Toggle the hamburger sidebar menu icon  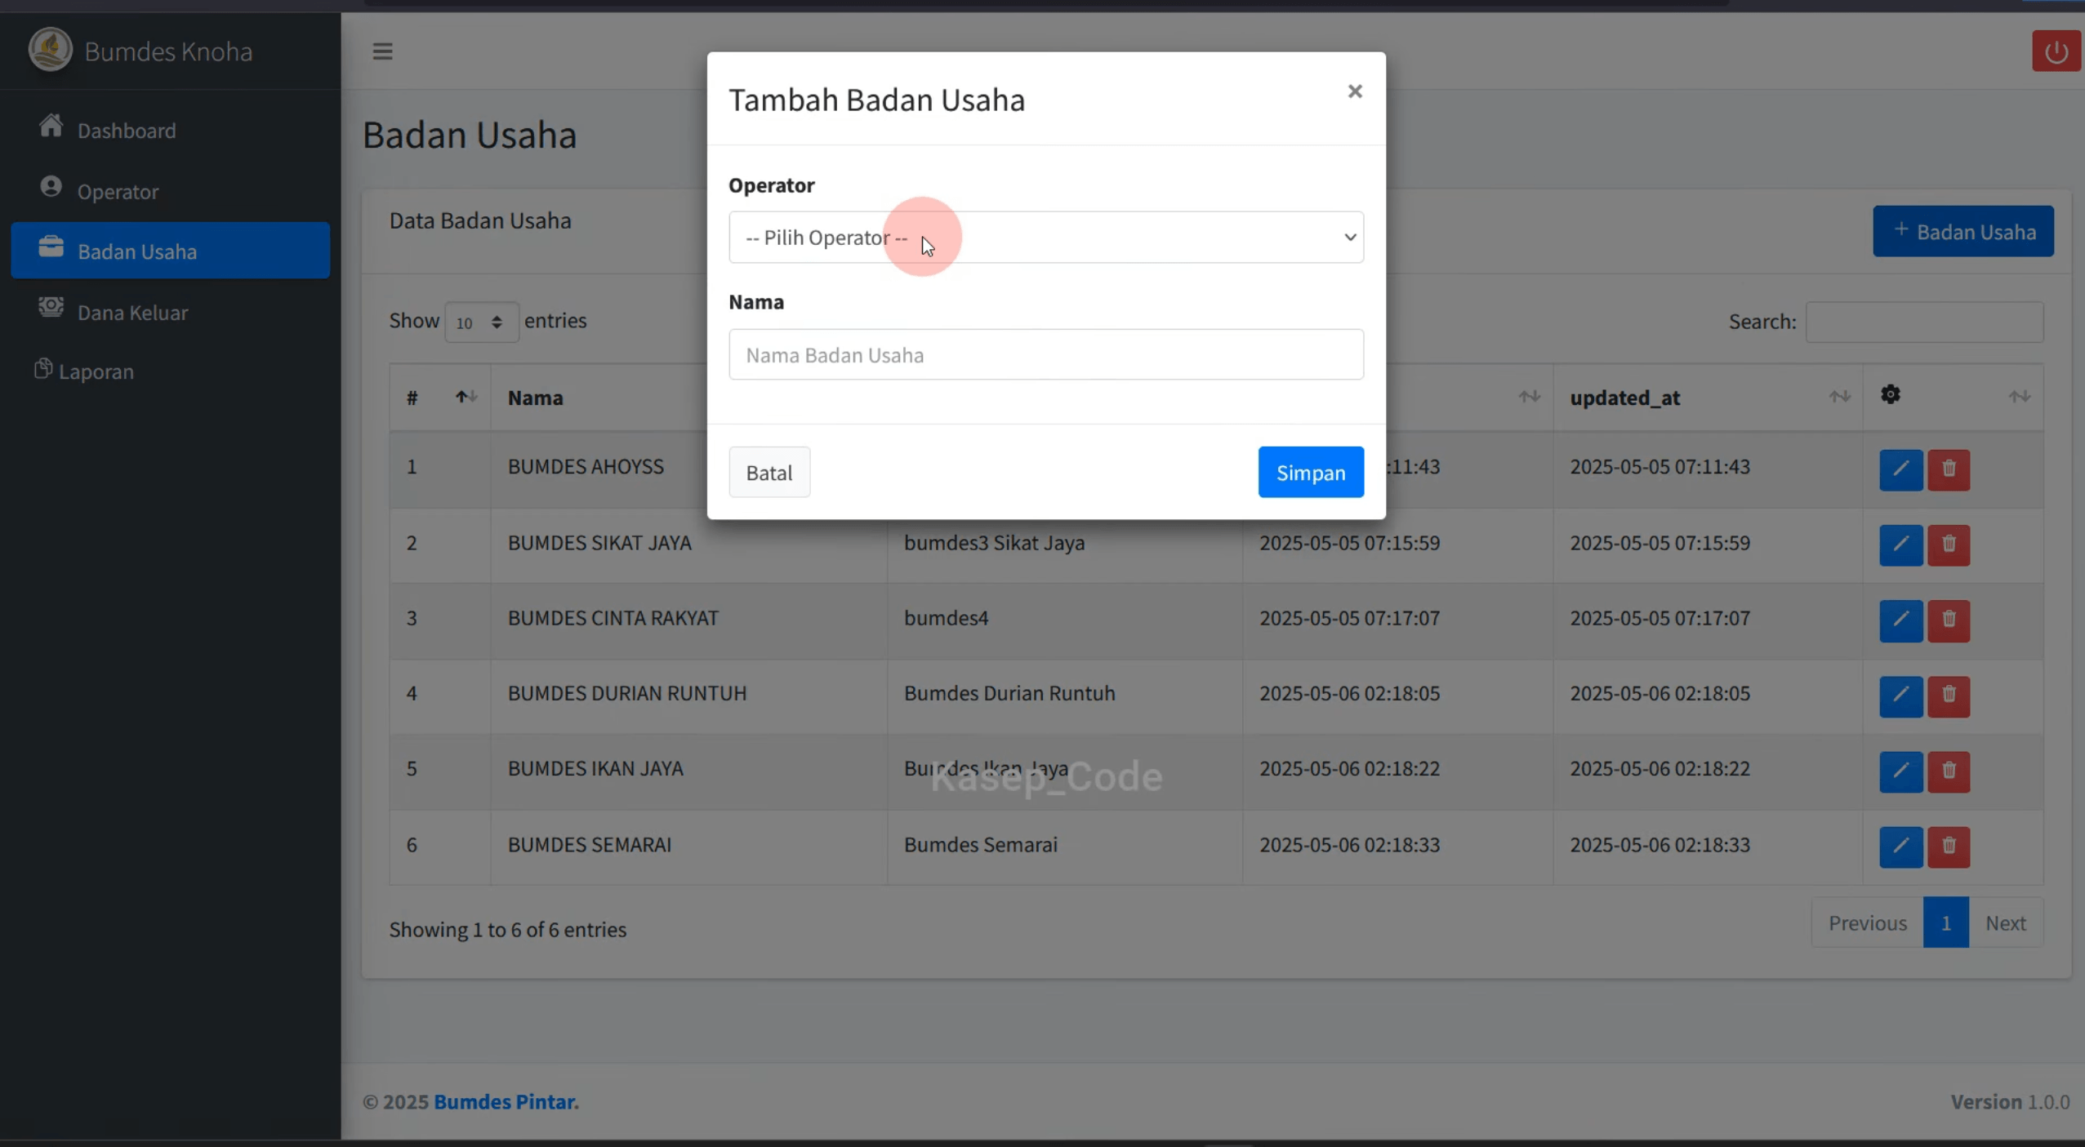[382, 51]
